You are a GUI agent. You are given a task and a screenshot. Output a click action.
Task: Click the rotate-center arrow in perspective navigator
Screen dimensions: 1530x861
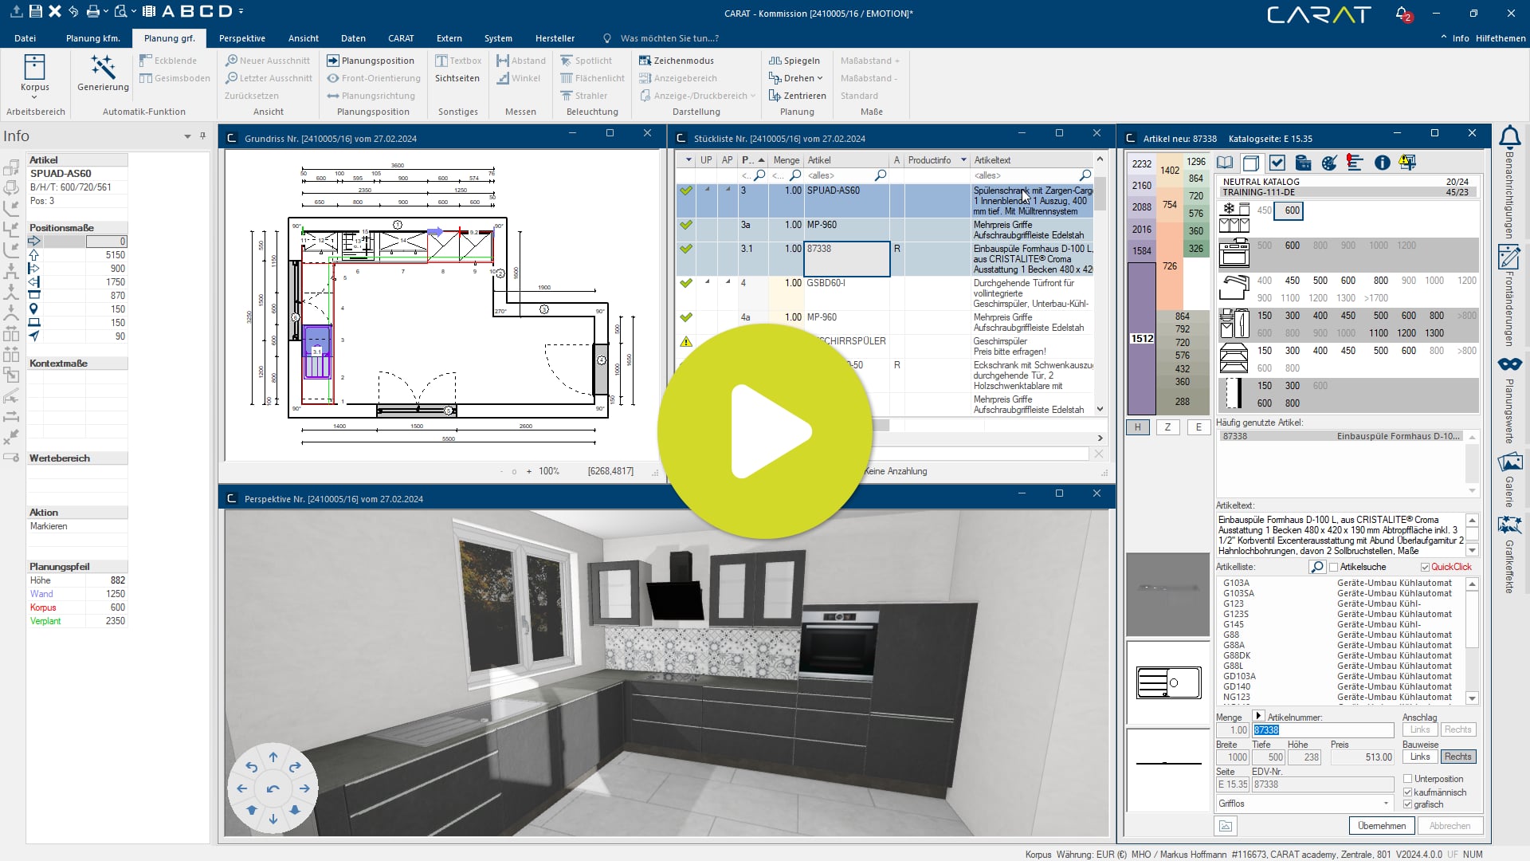[x=273, y=788]
